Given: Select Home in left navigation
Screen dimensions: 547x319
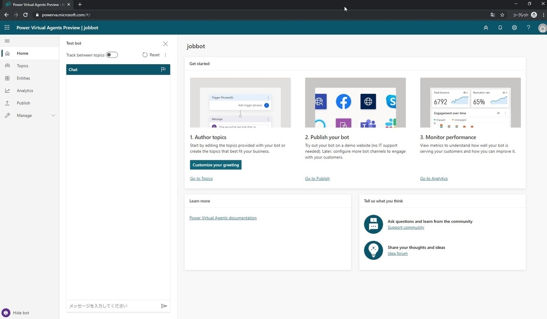Looking at the screenshot, I should pos(30,53).
